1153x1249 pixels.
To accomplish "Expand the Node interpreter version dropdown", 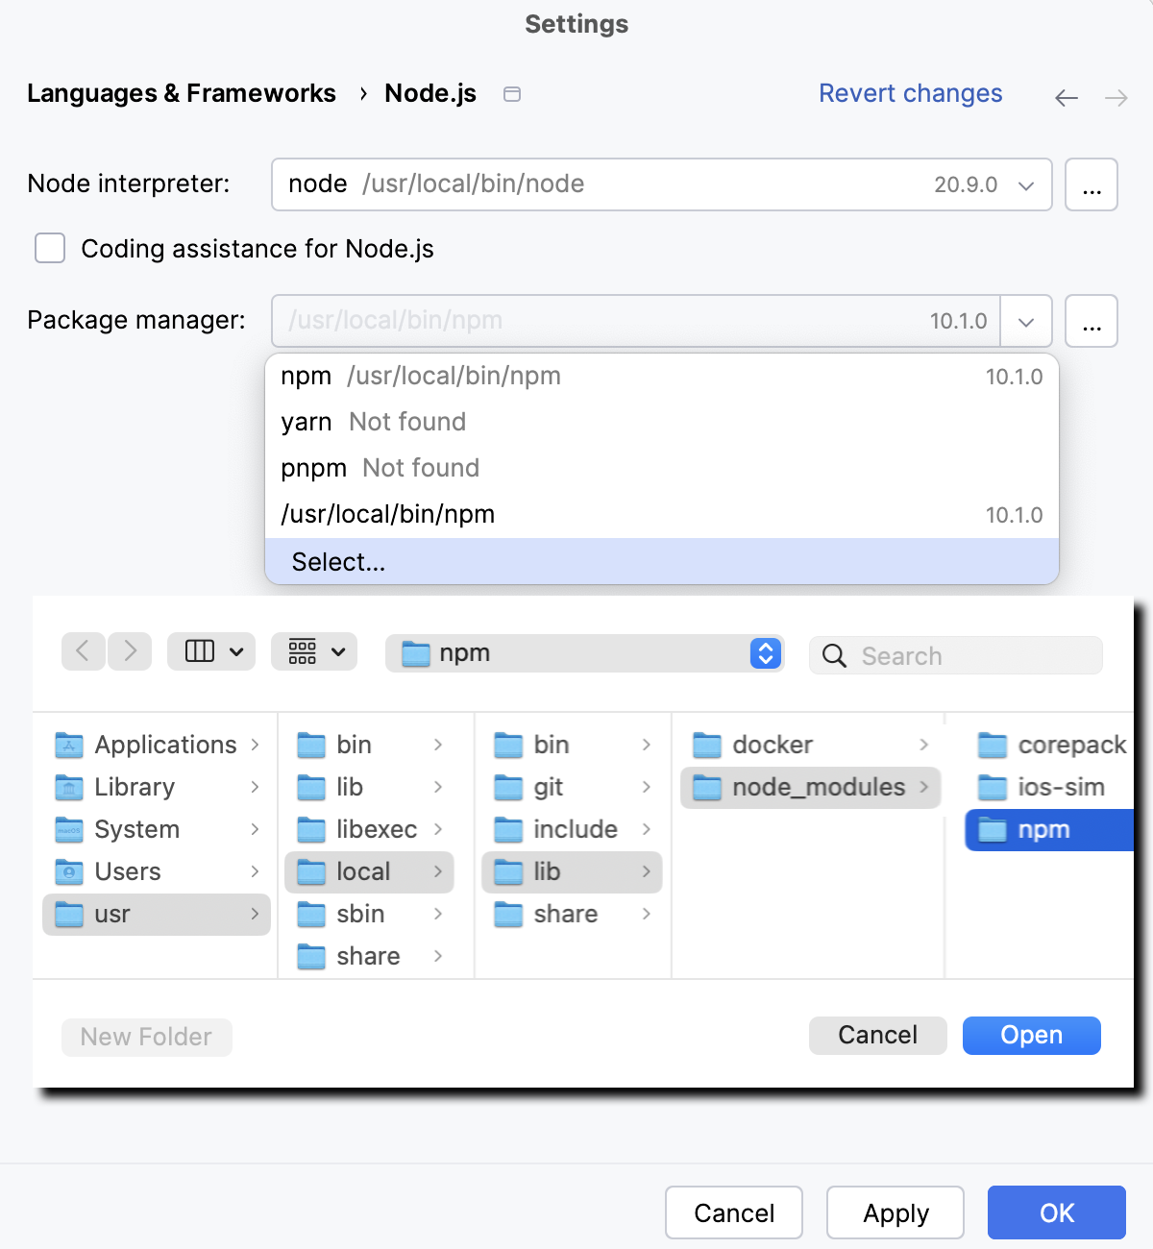I will [1024, 184].
